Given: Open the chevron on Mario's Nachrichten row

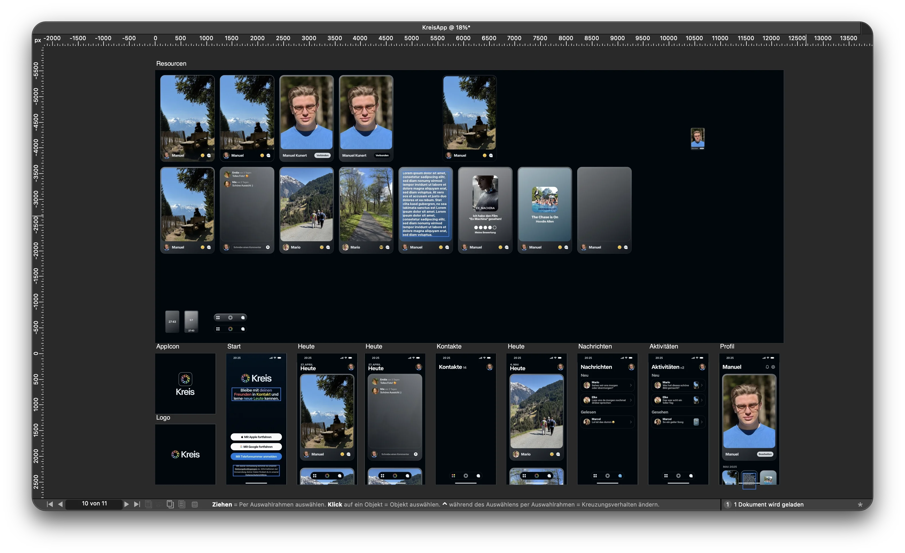Looking at the screenshot, I should [631, 385].
